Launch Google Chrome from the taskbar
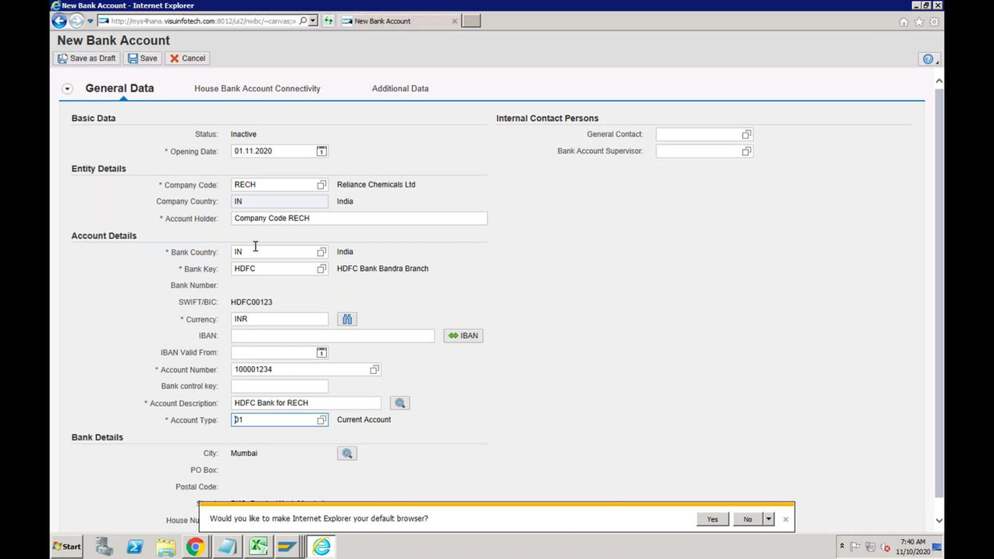 point(196,547)
